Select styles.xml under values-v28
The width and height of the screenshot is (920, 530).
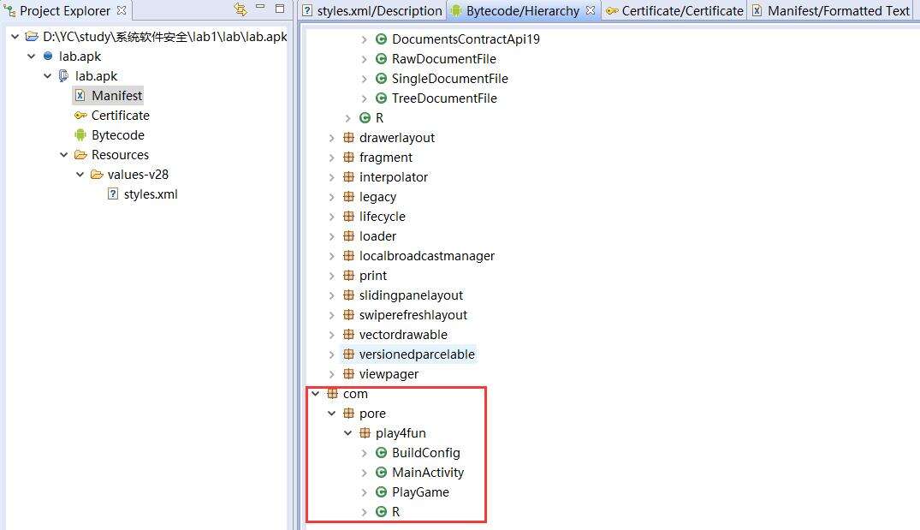click(150, 194)
